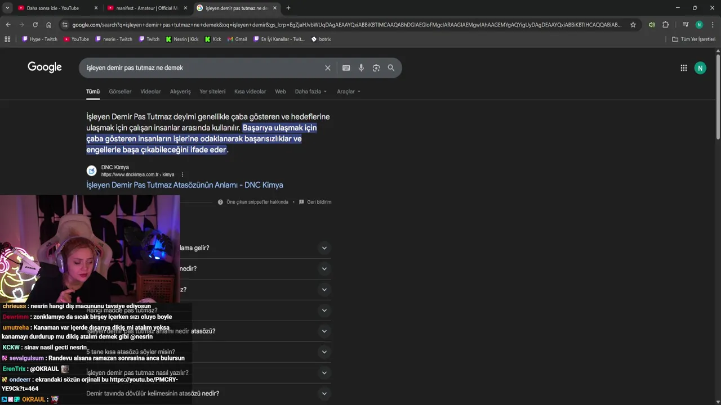Click the page vertical scrollbar
The width and height of the screenshot is (721, 405).
point(718,96)
